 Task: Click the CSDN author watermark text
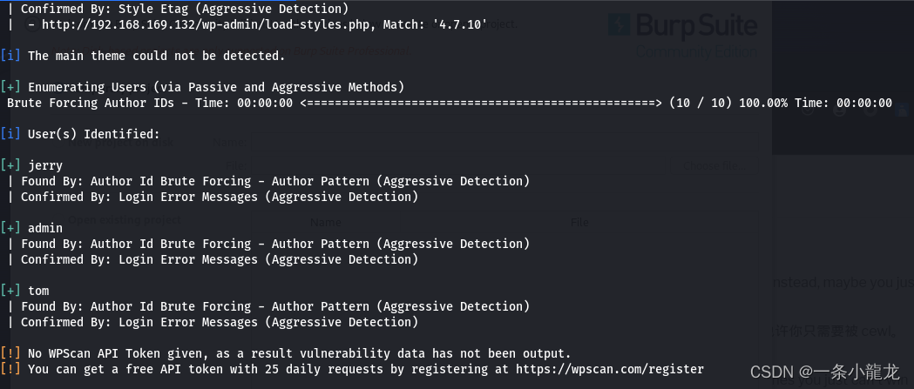[825, 372]
